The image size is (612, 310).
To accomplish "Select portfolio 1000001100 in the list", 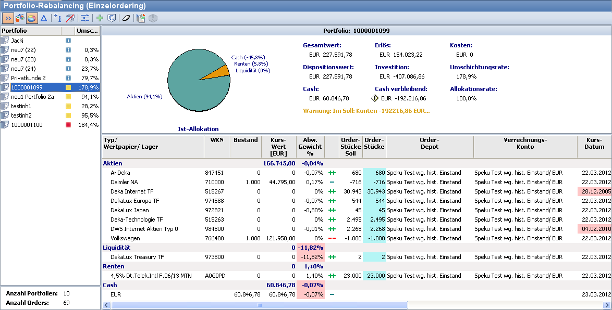I will click(x=27, y=125).
